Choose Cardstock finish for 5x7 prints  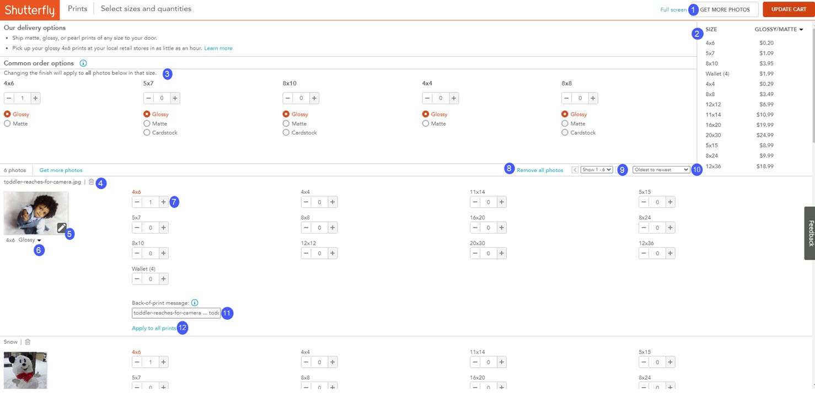pyautogui.click(x=147, y=132)
